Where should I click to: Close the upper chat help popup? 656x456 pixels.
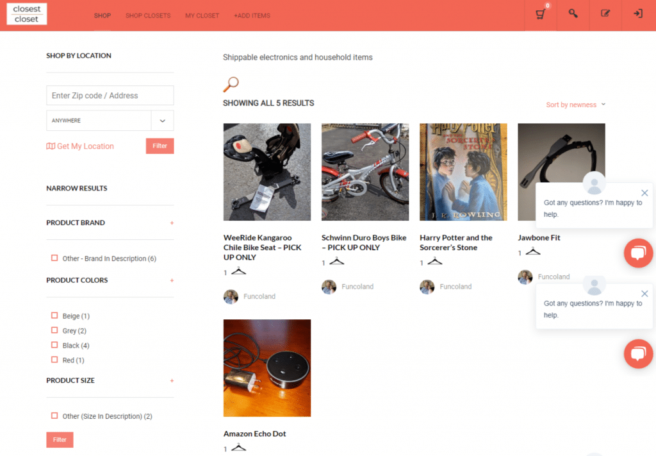click(644, 193)
